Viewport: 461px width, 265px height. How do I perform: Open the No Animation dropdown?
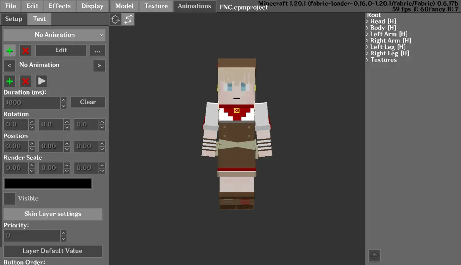tap(54, 35)
